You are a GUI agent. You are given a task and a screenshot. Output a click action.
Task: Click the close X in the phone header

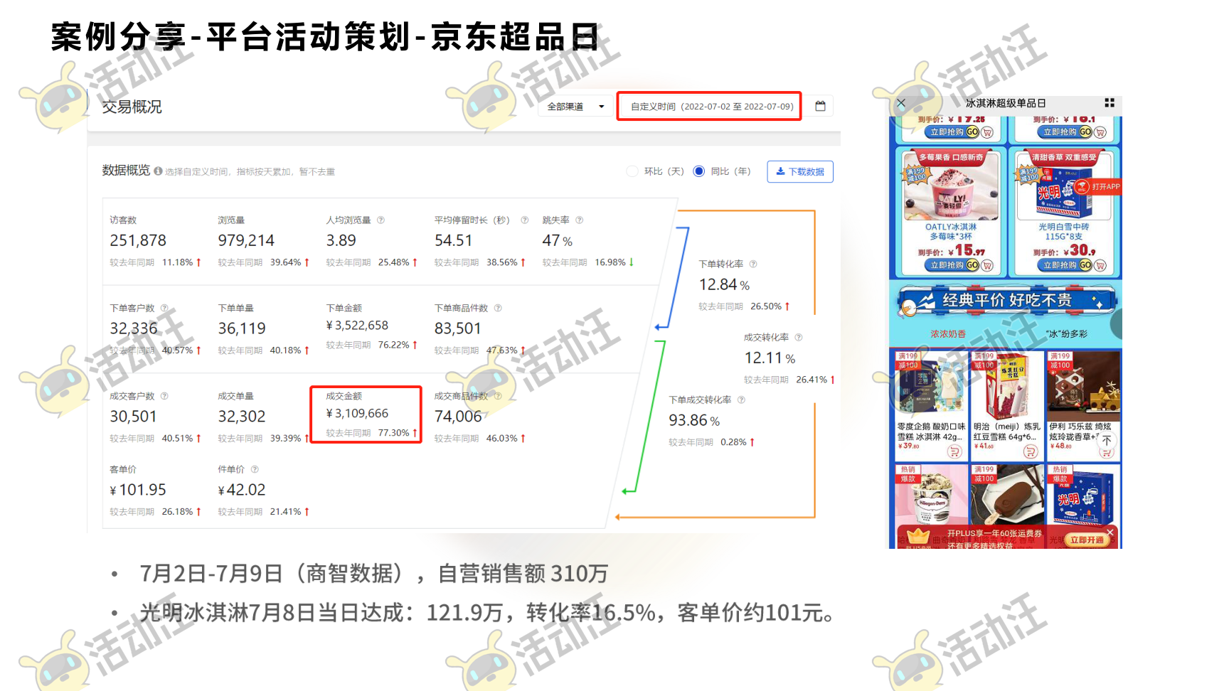[x=901, y=103]
